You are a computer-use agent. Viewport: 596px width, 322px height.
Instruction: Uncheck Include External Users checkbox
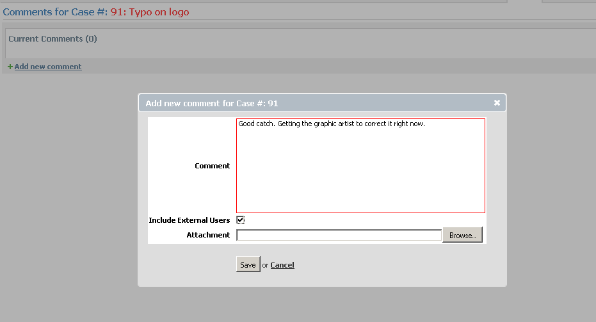pyautogui.click(x=240, y=220)
